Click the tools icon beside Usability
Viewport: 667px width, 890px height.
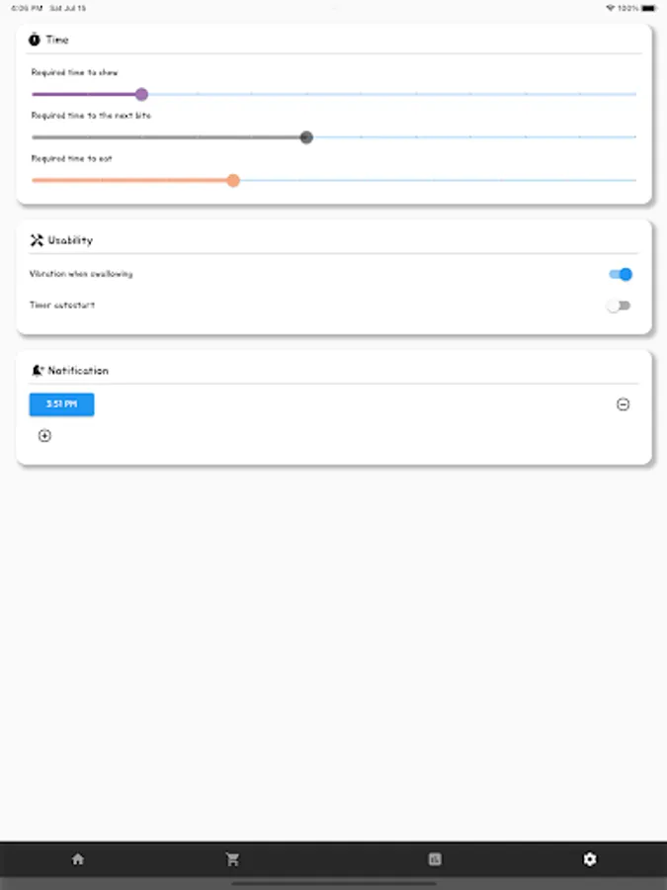(38, 240)
